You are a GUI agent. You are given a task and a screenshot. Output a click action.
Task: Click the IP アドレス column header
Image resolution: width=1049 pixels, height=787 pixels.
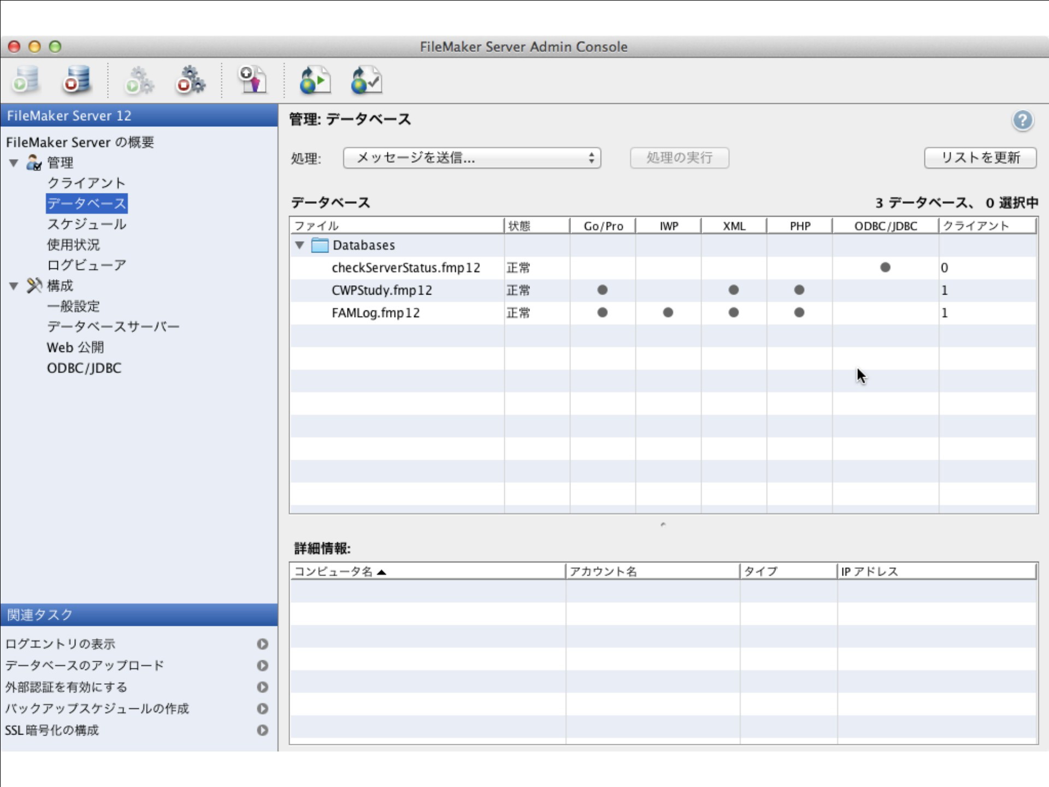936,571
